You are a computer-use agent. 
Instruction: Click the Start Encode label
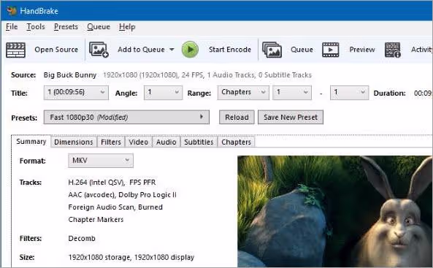(x=230, y=50)
